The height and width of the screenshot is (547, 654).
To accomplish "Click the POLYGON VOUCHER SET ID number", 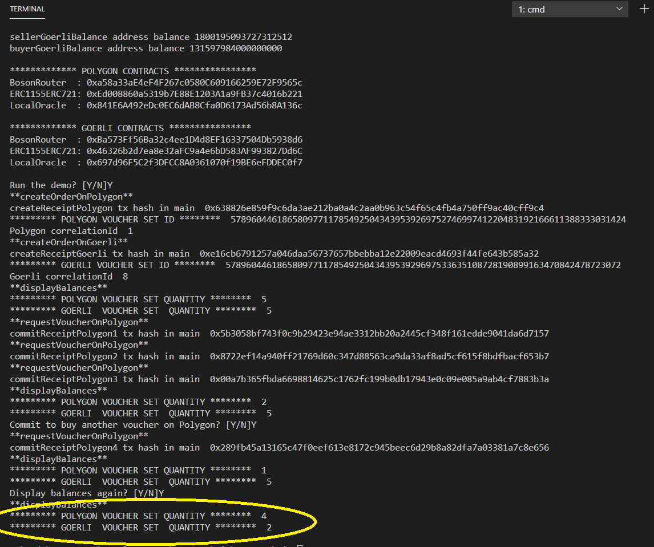I will tap(429, 219).
